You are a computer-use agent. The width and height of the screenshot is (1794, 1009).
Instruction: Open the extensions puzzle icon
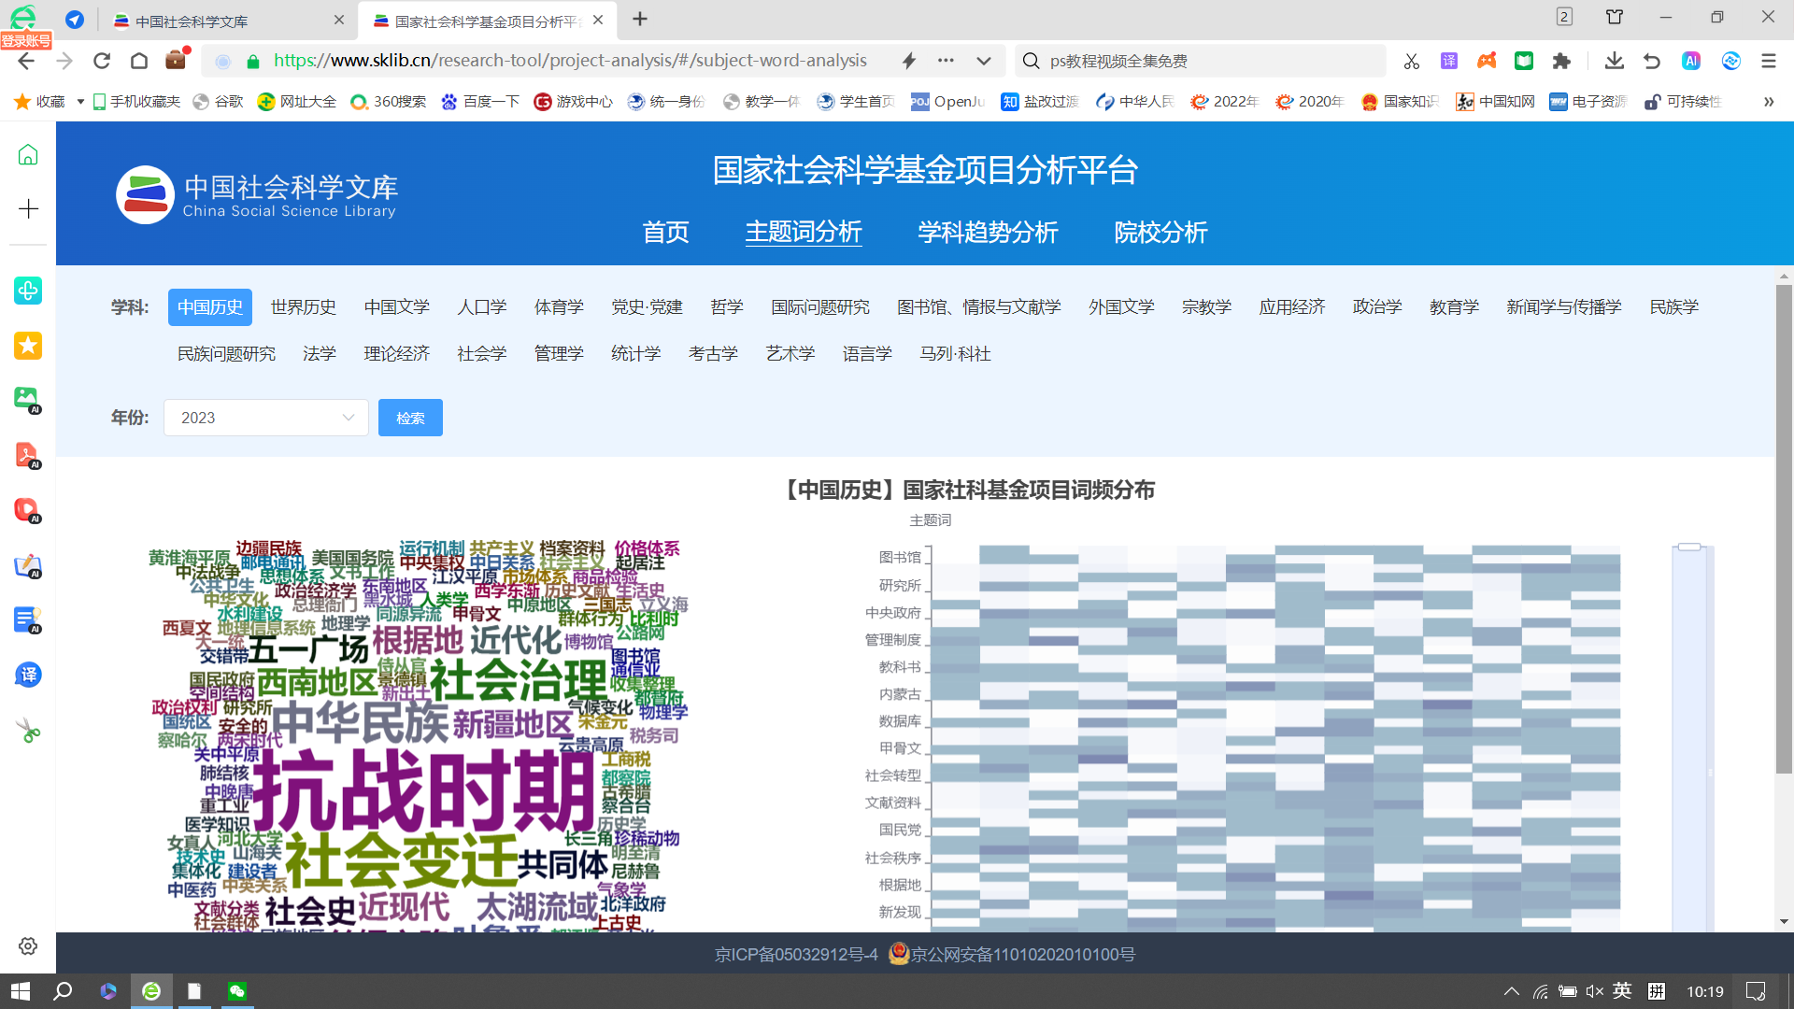pyautogui.click(x=1561, y=61)
